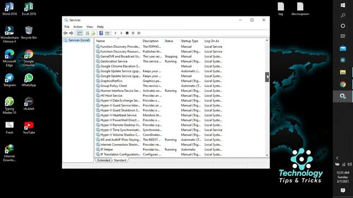Toggle the Show/Hide Console Tree toolbar icon

click(79, 33)
